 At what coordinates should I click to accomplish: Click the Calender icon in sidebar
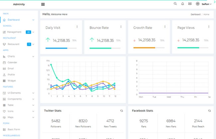click(4, 62)
